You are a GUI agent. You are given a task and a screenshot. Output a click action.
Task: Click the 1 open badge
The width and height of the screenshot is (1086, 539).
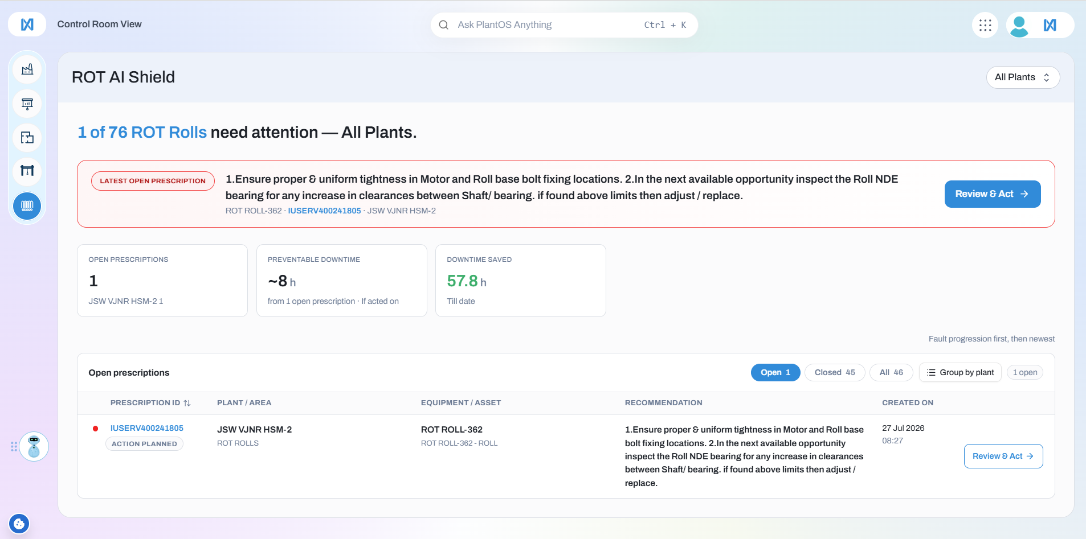tap(1025, 372)
